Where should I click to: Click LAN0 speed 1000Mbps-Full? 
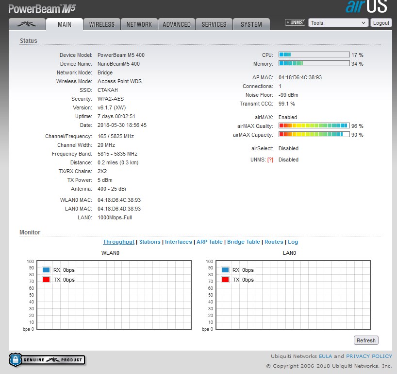click(115, 218)
